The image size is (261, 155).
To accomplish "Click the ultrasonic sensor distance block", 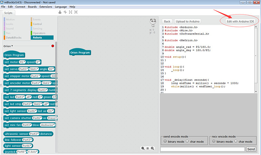I will pos(28,134).
